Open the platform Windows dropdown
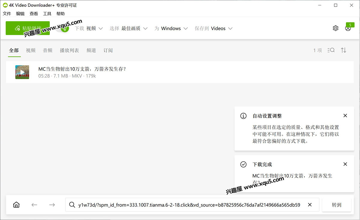Viewport: 360px width, 220px height. tap(174, 28)
